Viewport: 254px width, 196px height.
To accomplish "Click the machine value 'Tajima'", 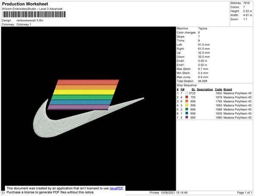I will [202, 28].
